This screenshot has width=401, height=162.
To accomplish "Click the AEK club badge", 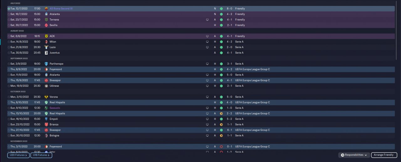I will (x=46, y=36).
